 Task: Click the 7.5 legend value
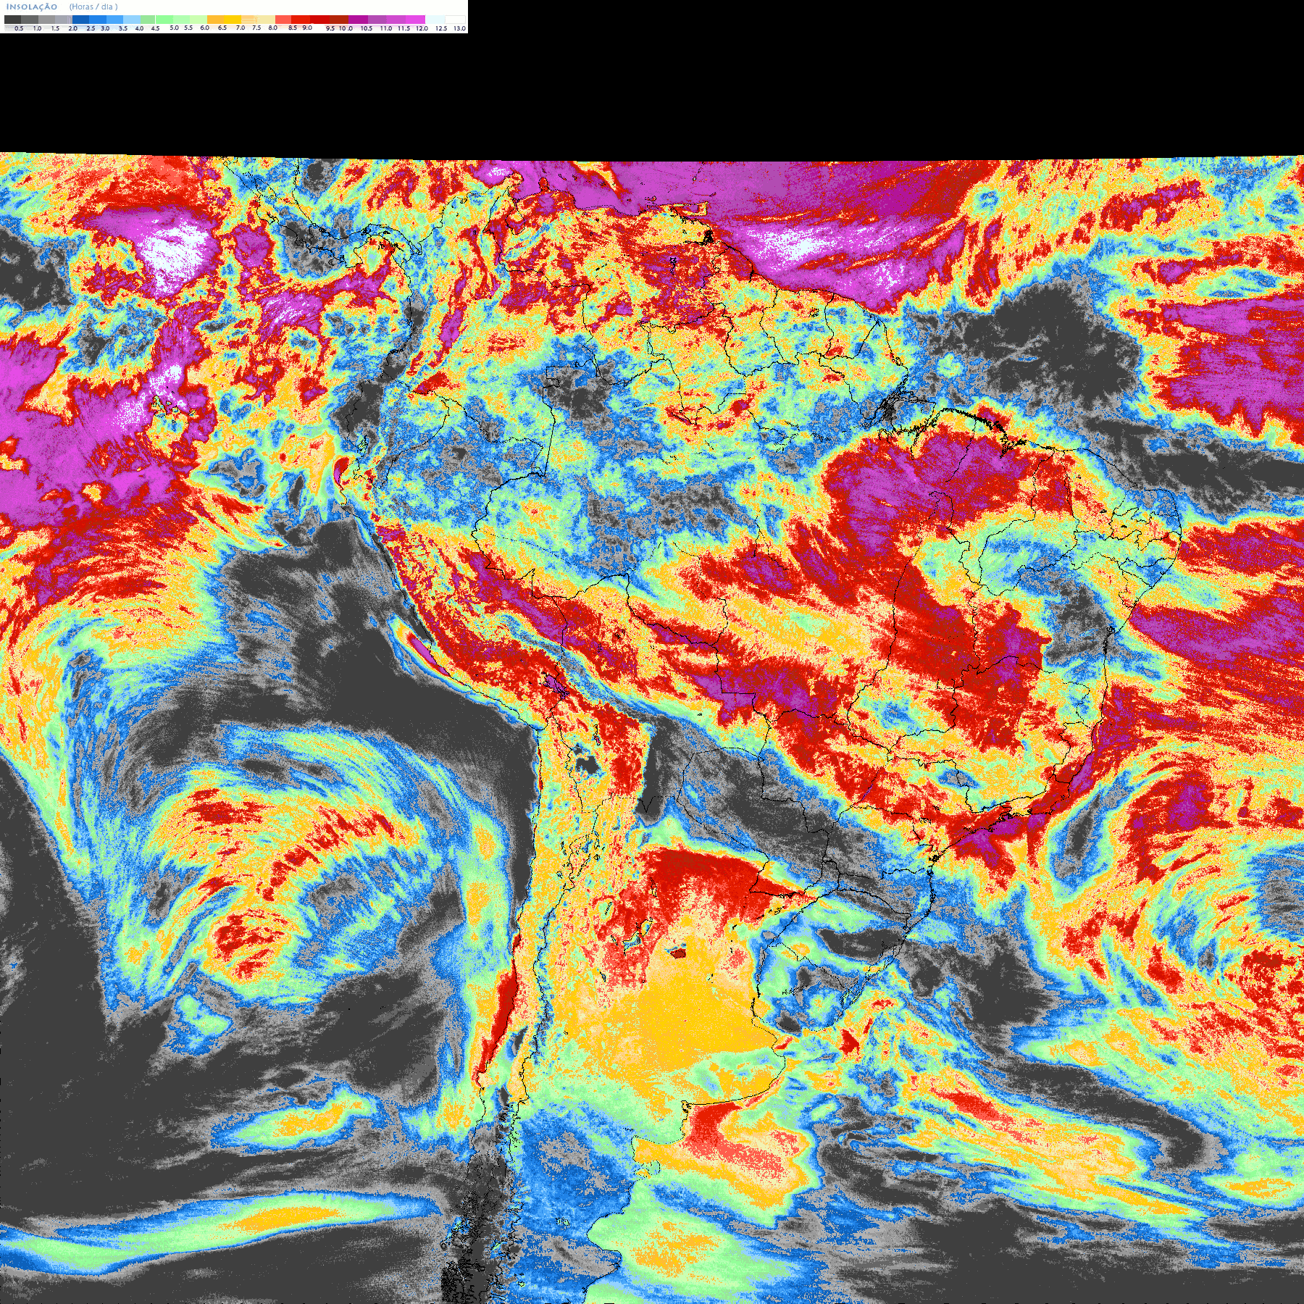point(256,28)
